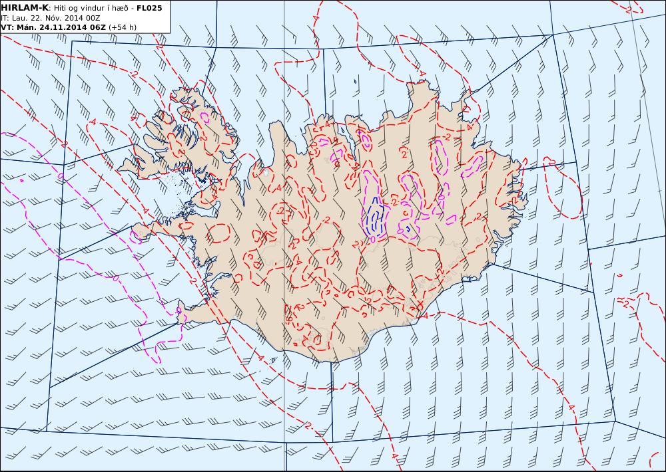Click the 'Hiti og vindur í hæð' caption
This screenshot has height=472, width=666.
point(91,8)
